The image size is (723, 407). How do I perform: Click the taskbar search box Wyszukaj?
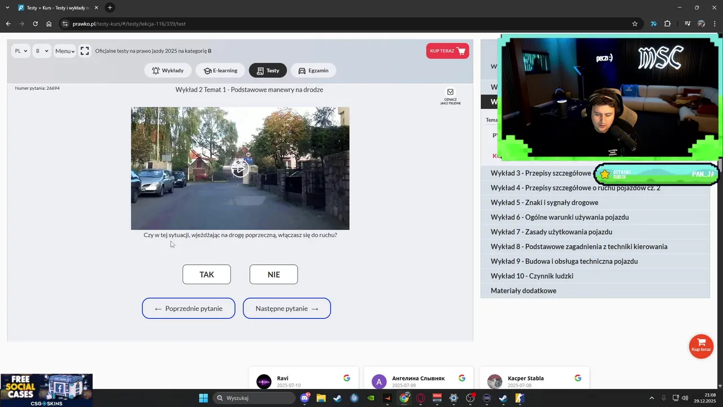tap(254, 398)
